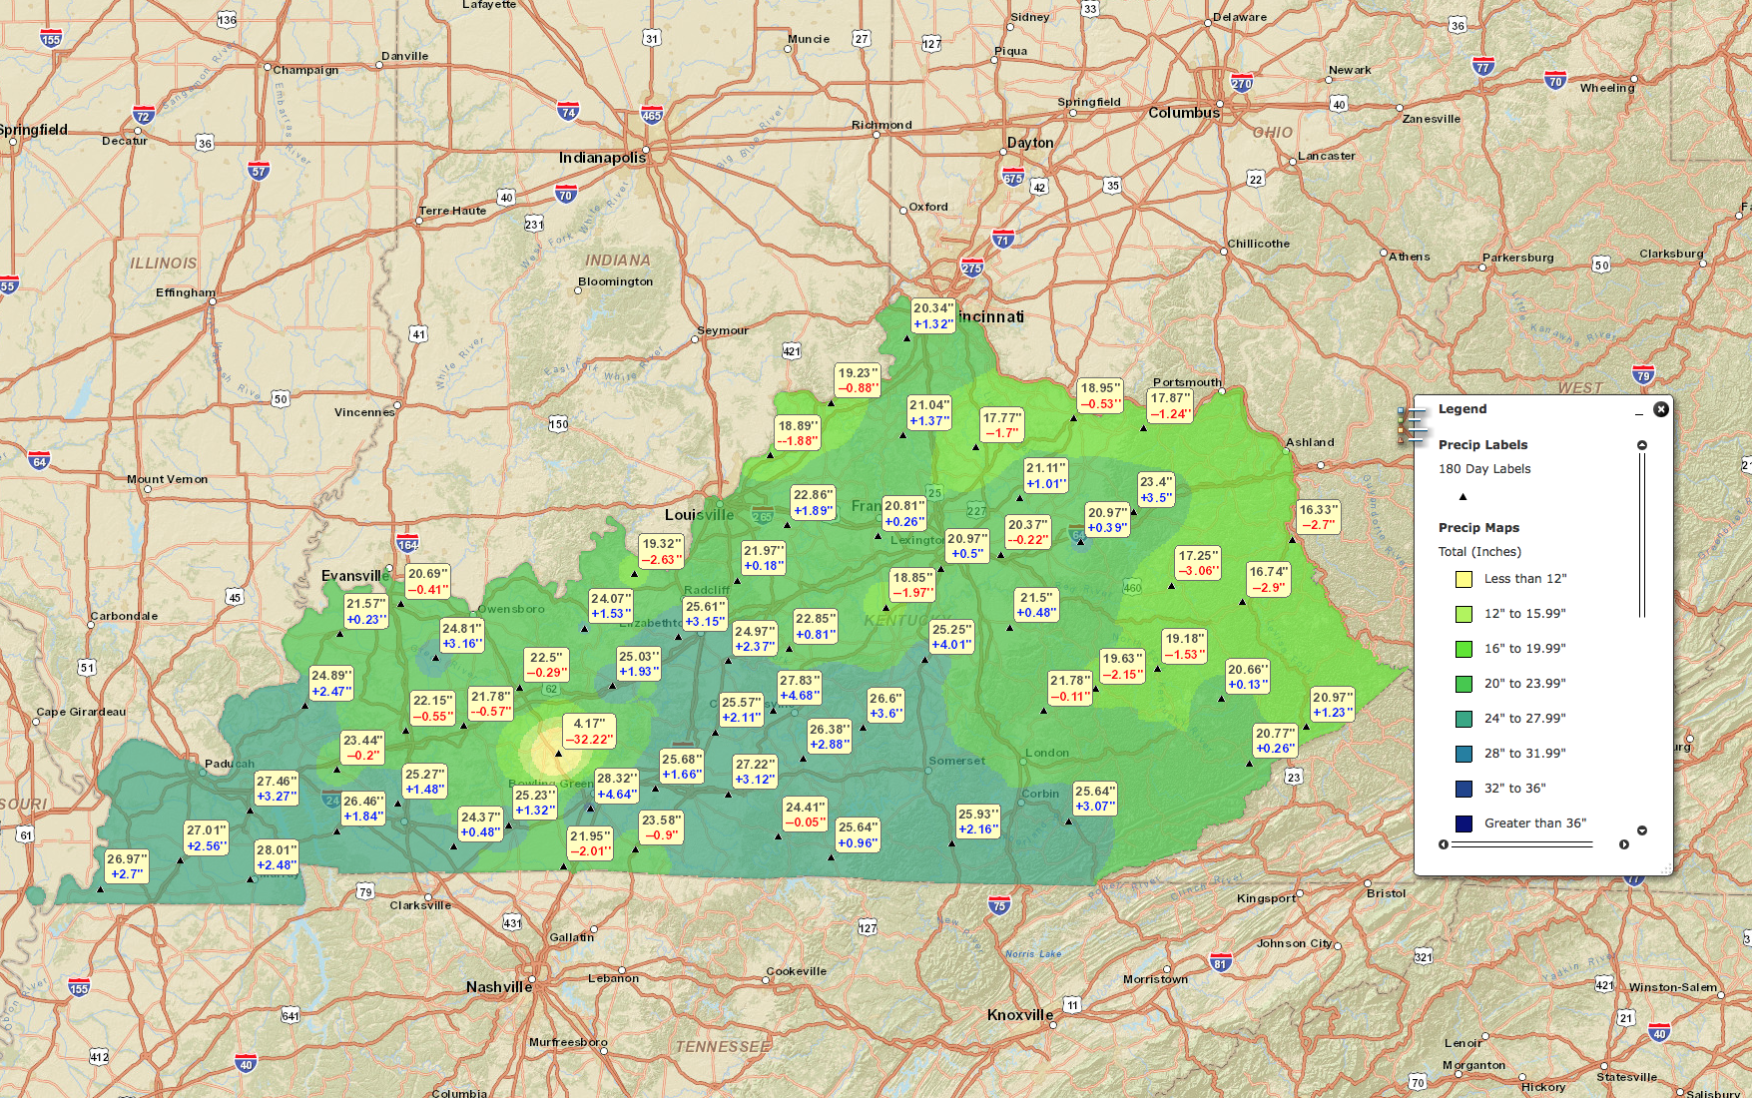Click the 19.18" / -1.53" station label
The image size is (1752, 1098).
(1185, 647)
